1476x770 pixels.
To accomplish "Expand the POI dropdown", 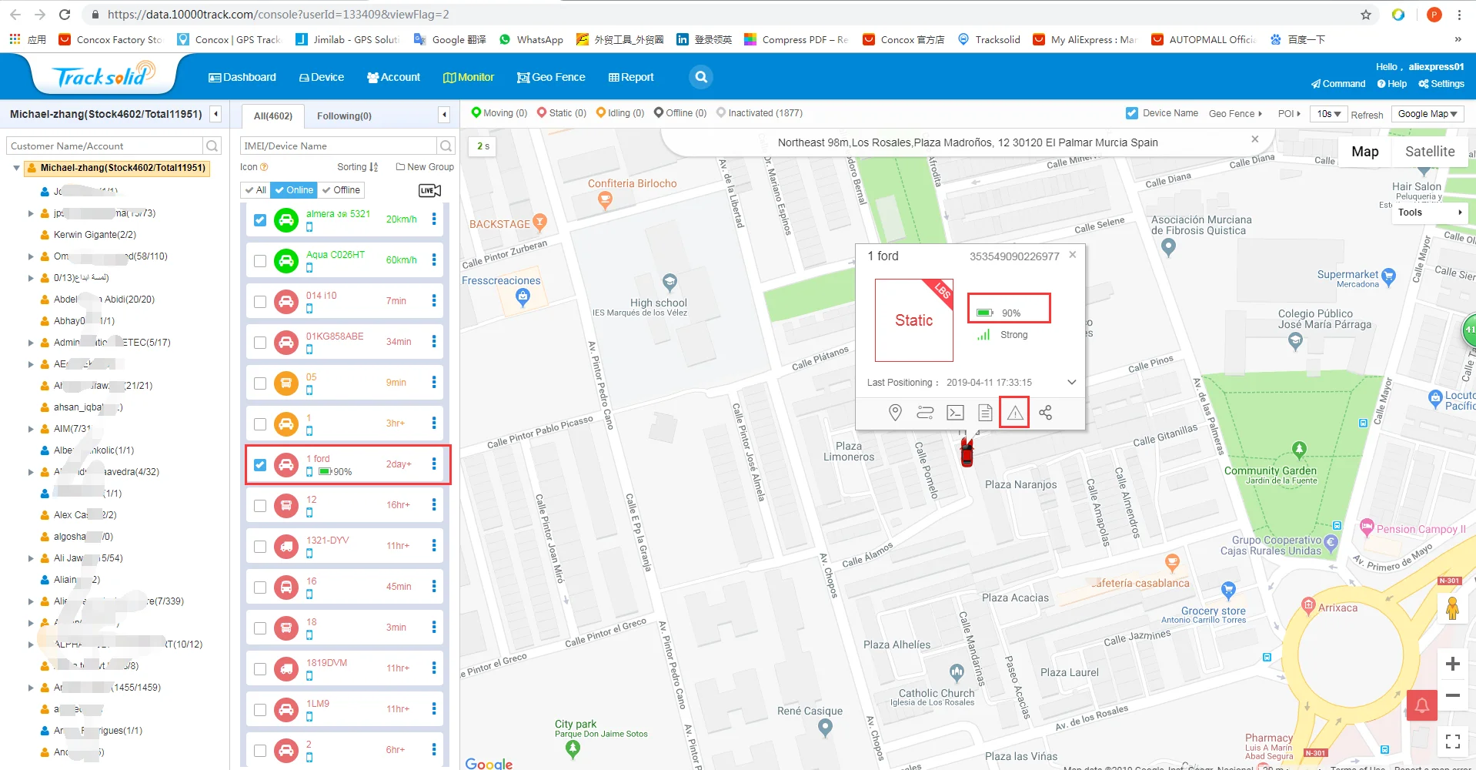I will 1290,114.
